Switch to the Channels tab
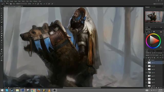The height and width of the screenshot is (92, 164). [x=151, y=51]
